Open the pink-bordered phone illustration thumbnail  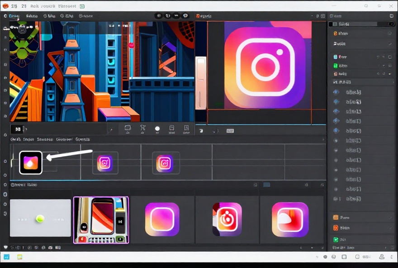point(101,220)
